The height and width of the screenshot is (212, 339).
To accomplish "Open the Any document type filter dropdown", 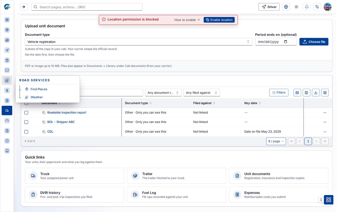I will tap(163, 92).
